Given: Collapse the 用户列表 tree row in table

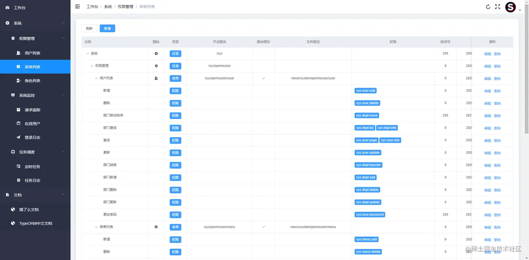Looking at the screenshot, I should [97, 78].
